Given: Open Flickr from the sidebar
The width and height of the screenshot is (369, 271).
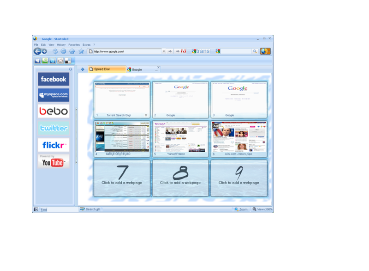Looking at the screenshot, I should [53, 145].
